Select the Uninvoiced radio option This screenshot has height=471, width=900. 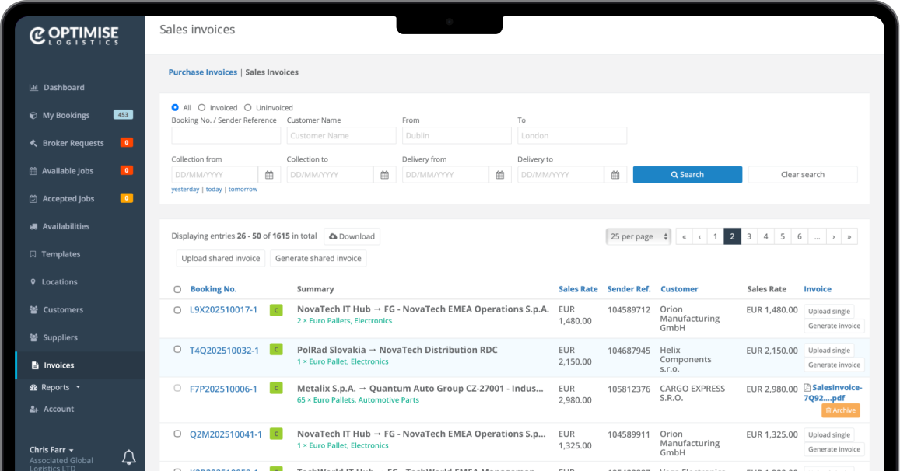[248, 108]
